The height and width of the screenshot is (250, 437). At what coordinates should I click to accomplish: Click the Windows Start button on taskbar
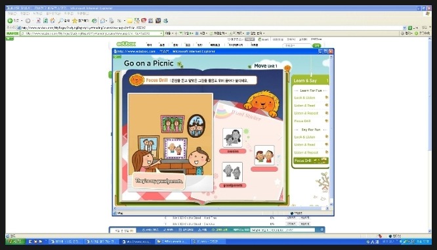coord(14,241)
